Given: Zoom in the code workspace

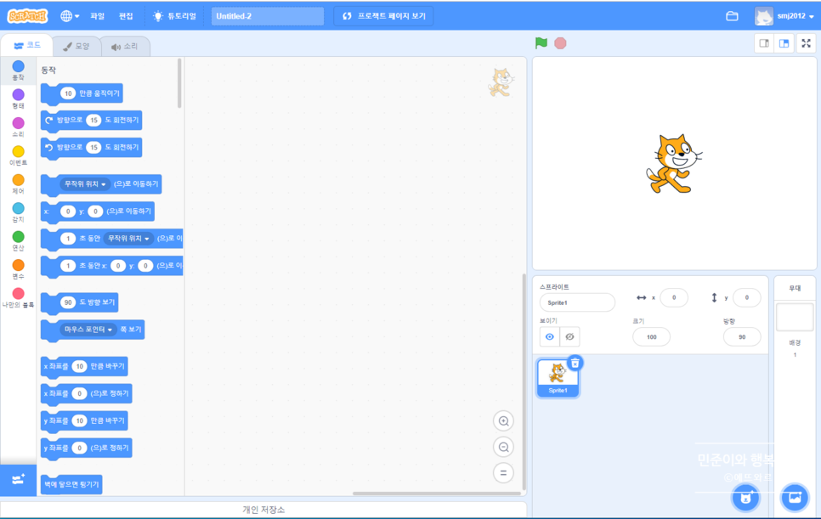Looking at the screenshot, I should pos(503,421).
